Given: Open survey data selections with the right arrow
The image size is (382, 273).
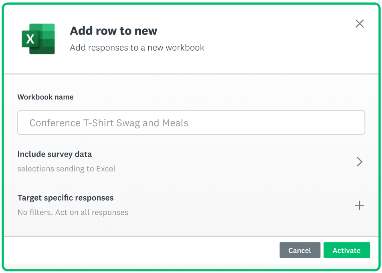Looking at the screenshot, I should tap(360, 161).
